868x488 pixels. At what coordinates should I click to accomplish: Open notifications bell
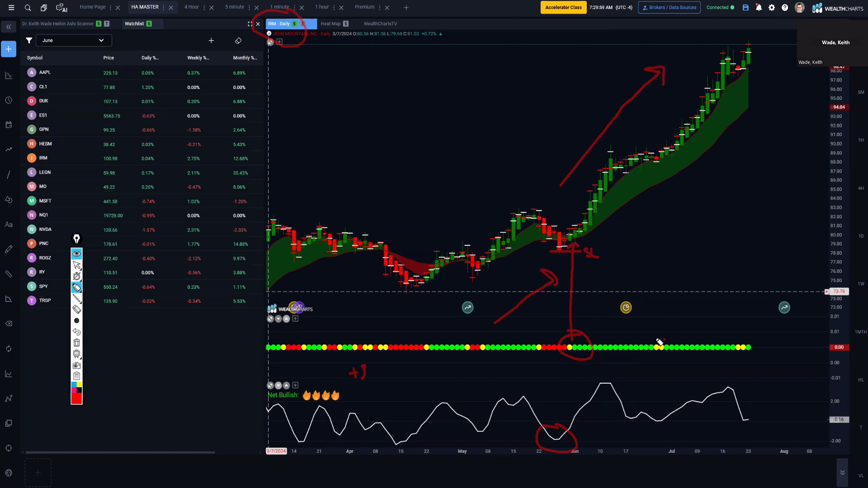point(759,7)
